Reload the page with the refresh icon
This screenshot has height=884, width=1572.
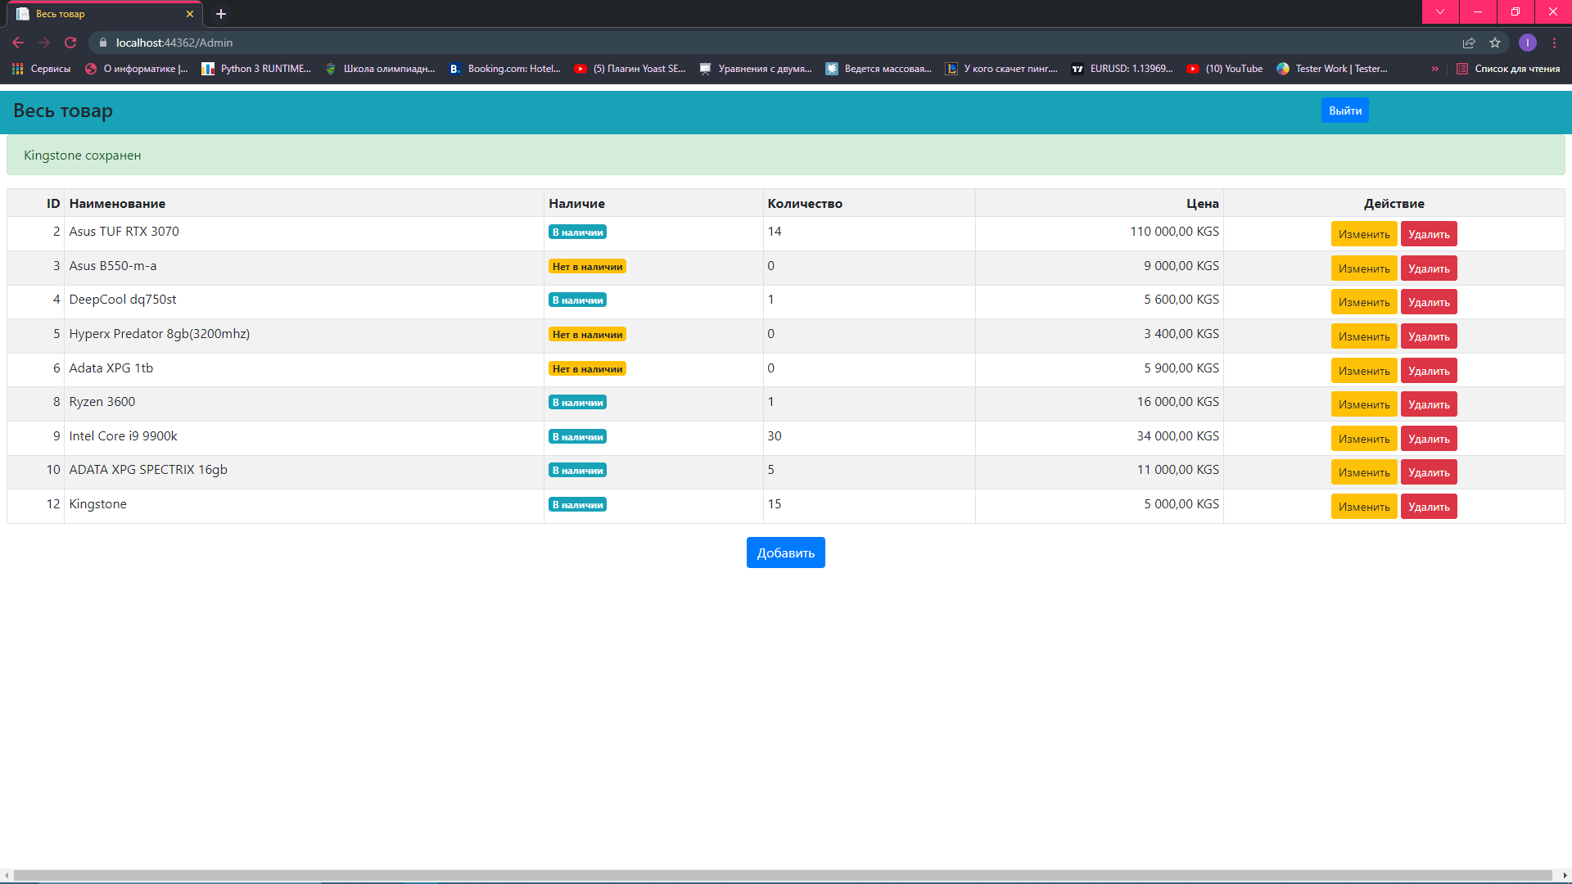(70, 43)
